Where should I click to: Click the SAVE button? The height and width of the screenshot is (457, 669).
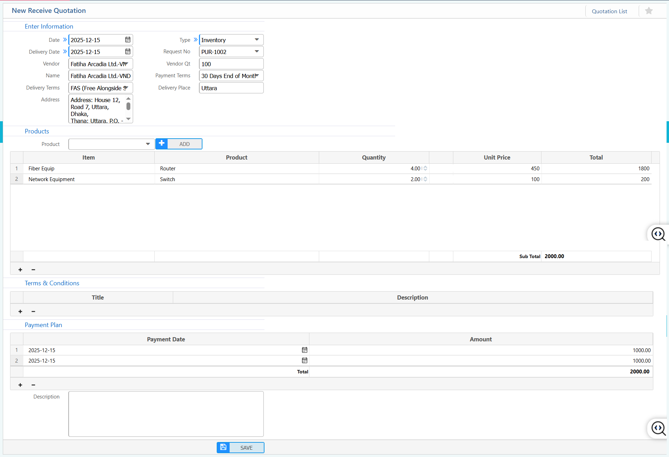[x=240, y=448]
